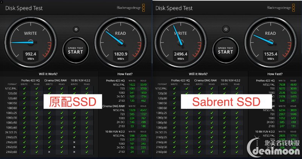Click ProRes 422 HQ column header in 原配SSD grid

(31, 80)
